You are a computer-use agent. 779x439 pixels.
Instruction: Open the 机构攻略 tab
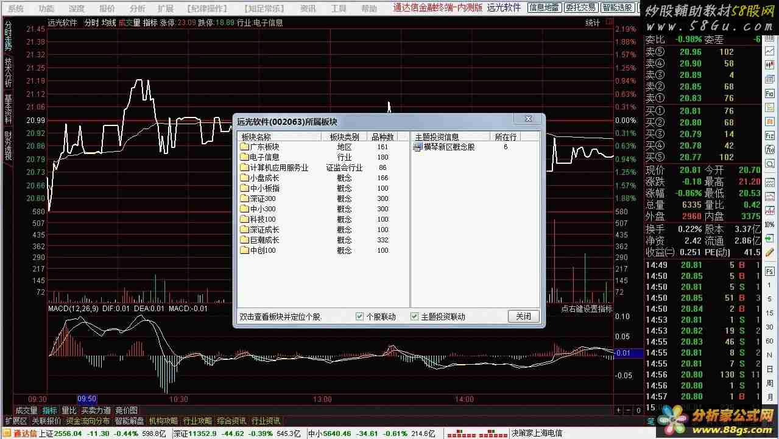pyautogui.click(x=163, y=421)
